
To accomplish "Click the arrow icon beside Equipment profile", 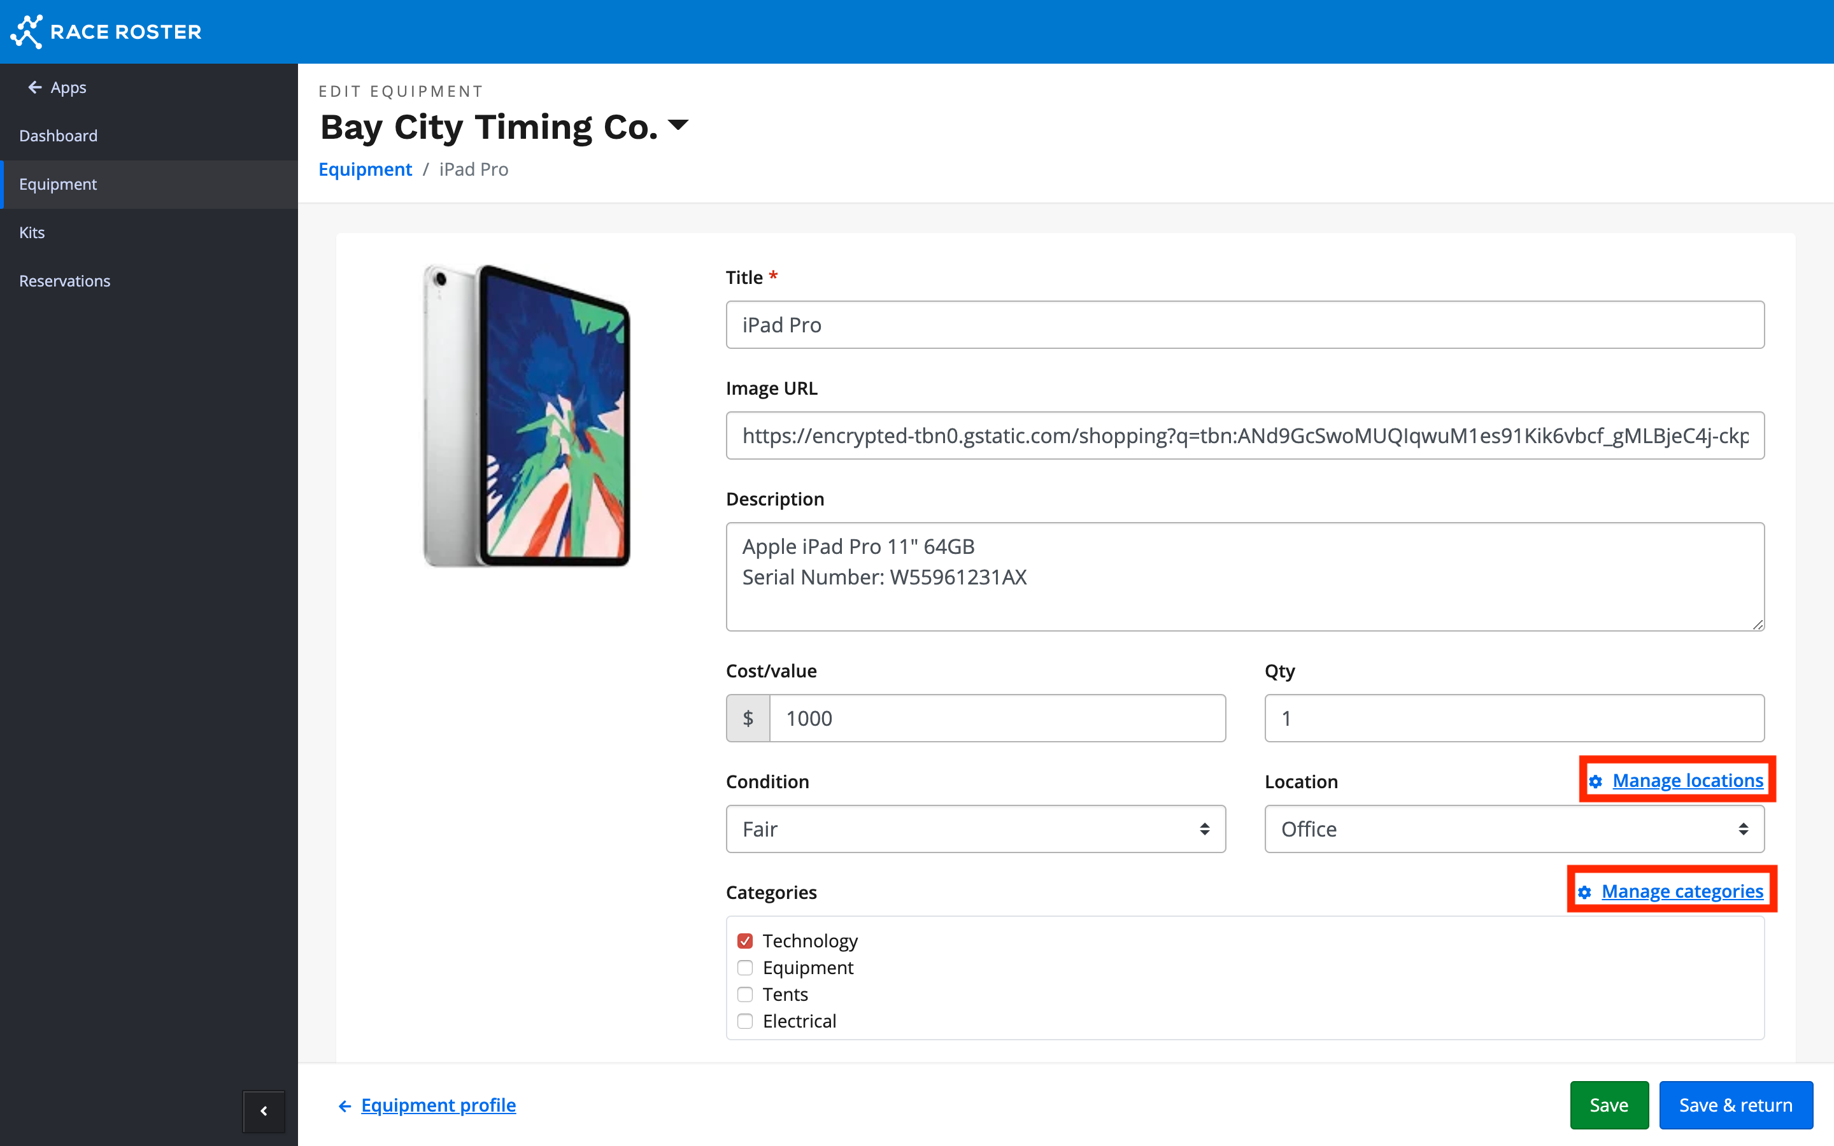I will [x=345, y=1106].
